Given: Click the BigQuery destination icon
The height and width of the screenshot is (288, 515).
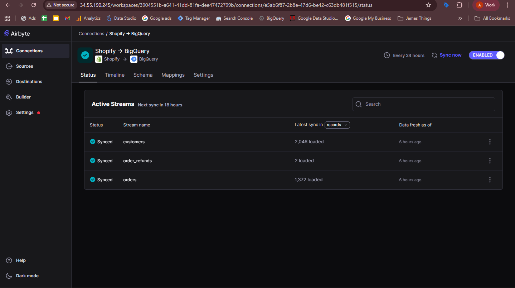Looking at the screenshot, I should pyautogui.click(x=134, y=59).
